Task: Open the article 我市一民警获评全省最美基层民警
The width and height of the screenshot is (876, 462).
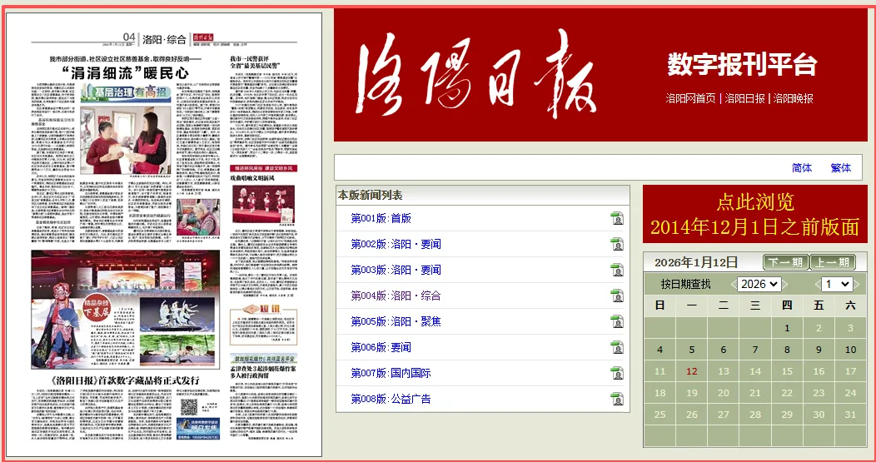Action: click(255, 62)
